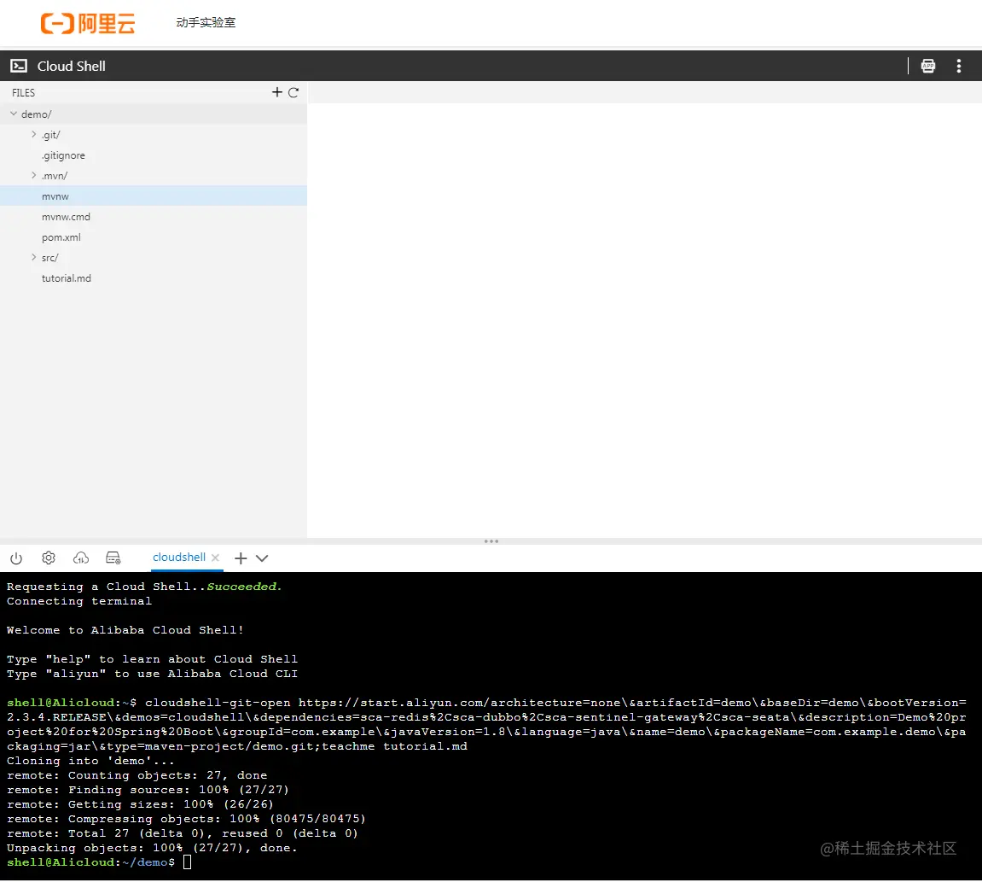Open the 动手实验室 link
982x882 pixels.
click(x=206, y=22)
